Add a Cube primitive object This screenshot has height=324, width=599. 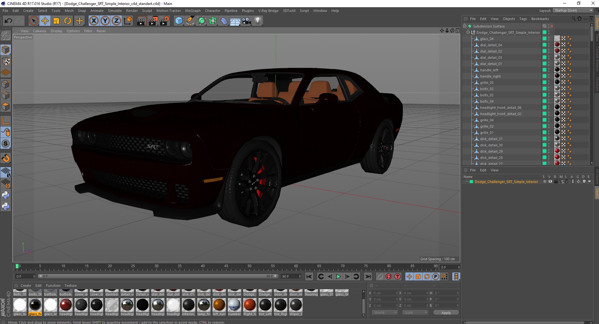tap(179, 21)
